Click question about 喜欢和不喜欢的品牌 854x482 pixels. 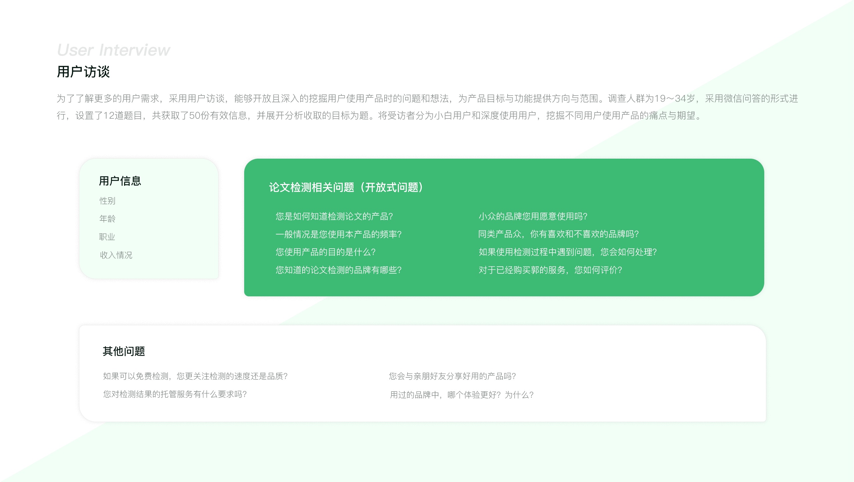tap(558, 234)
